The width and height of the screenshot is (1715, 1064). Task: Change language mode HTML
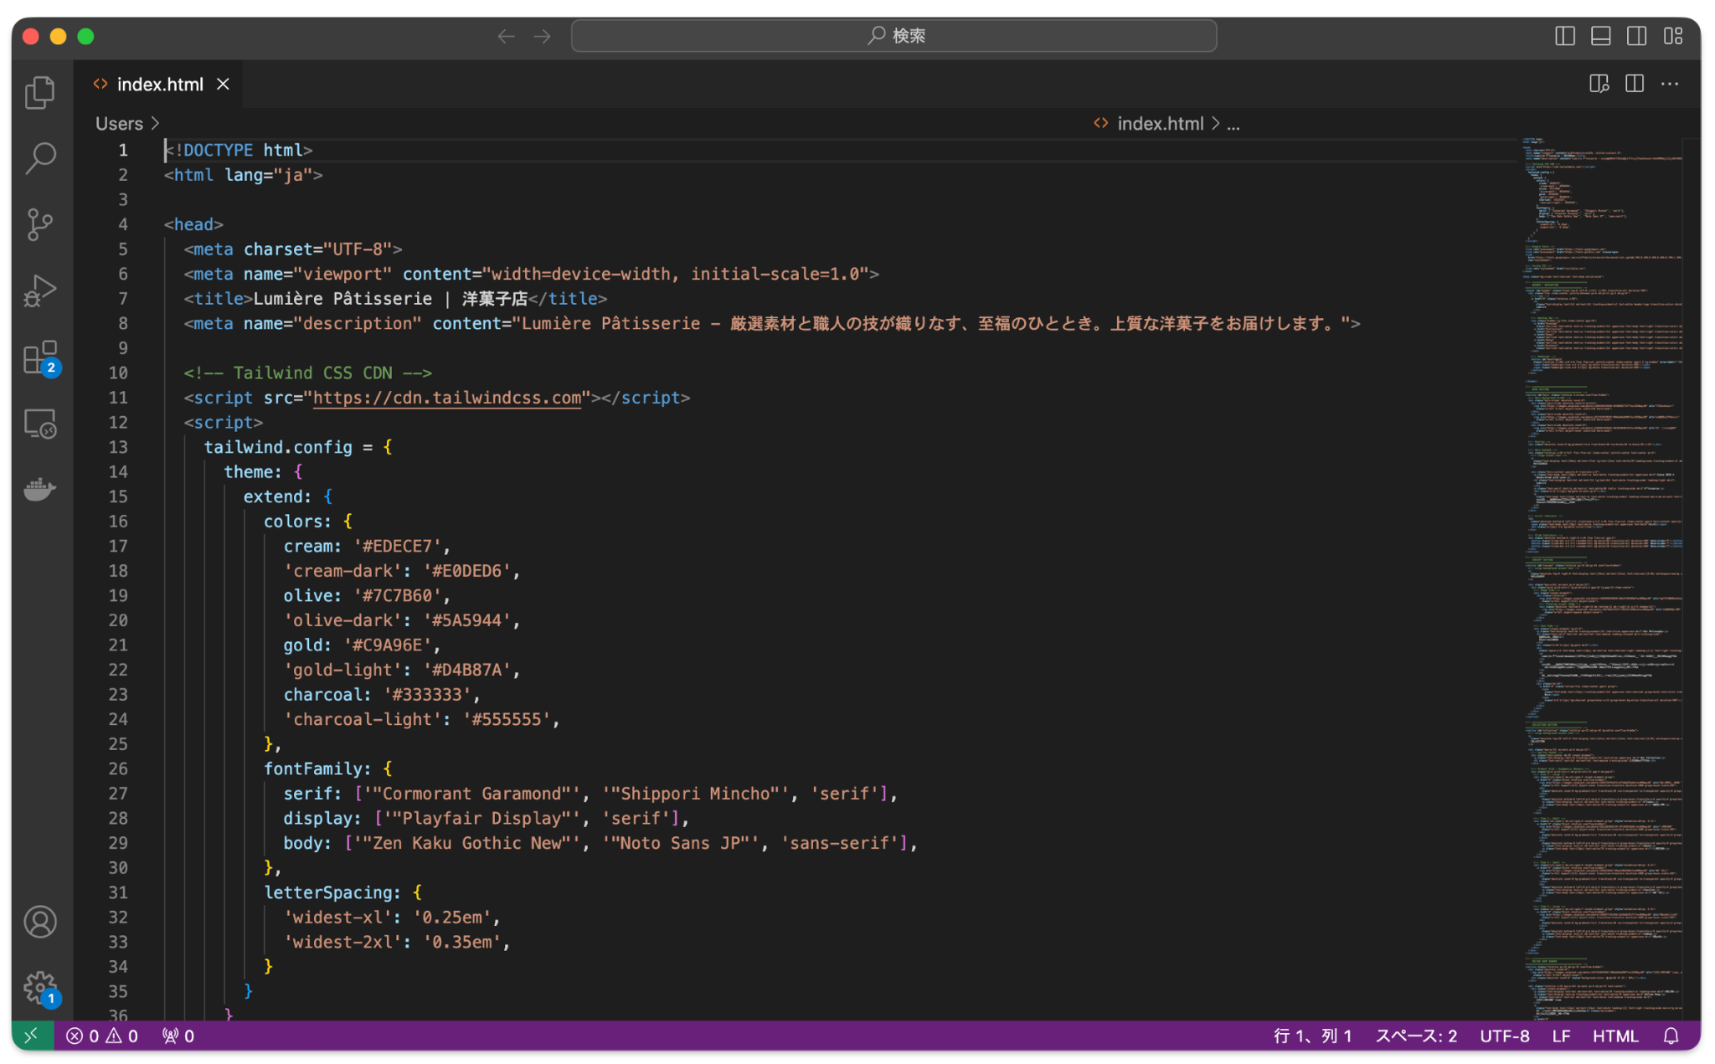point(1615,1036)
